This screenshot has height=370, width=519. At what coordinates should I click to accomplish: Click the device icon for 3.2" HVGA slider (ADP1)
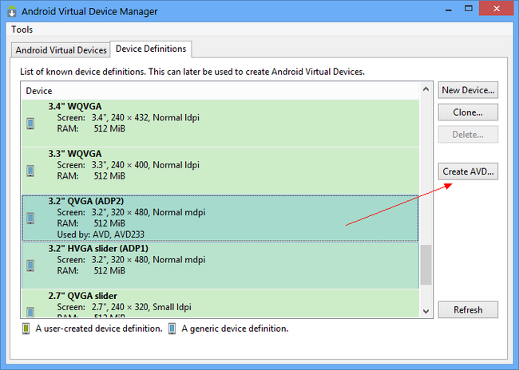pyautogui.click(x=30, y=266)
